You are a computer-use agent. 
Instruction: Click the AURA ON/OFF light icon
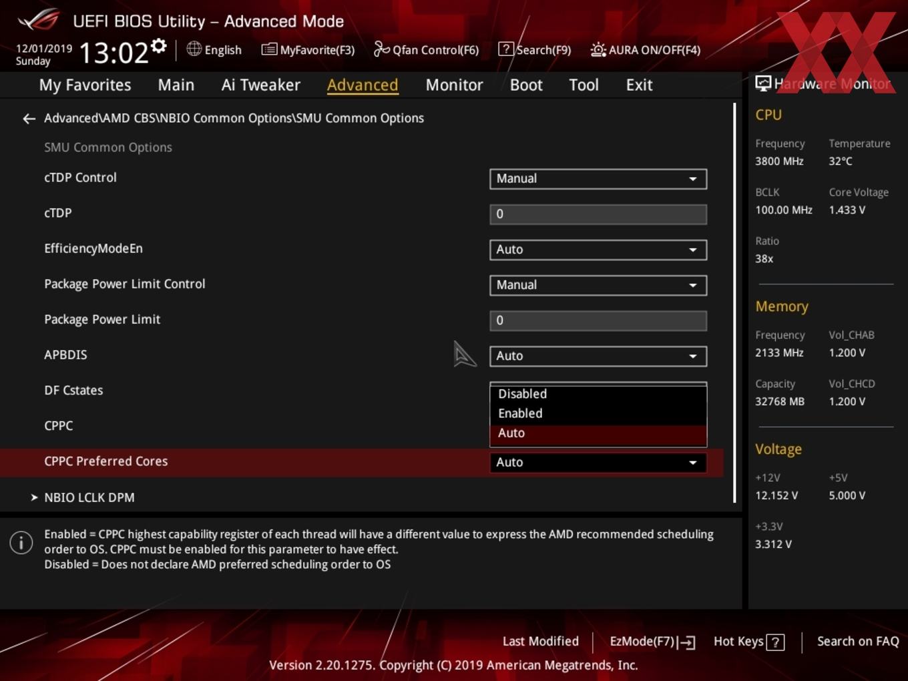coord(598,49)
